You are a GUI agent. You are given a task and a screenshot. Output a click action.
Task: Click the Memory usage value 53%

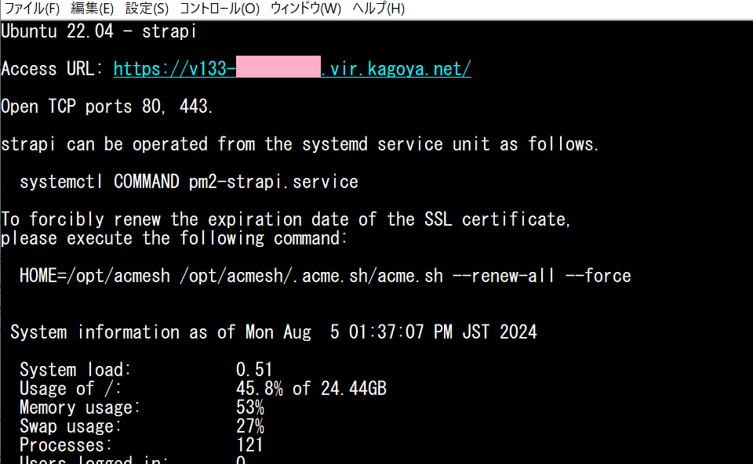pyautogui.click(x=249, y=408)
